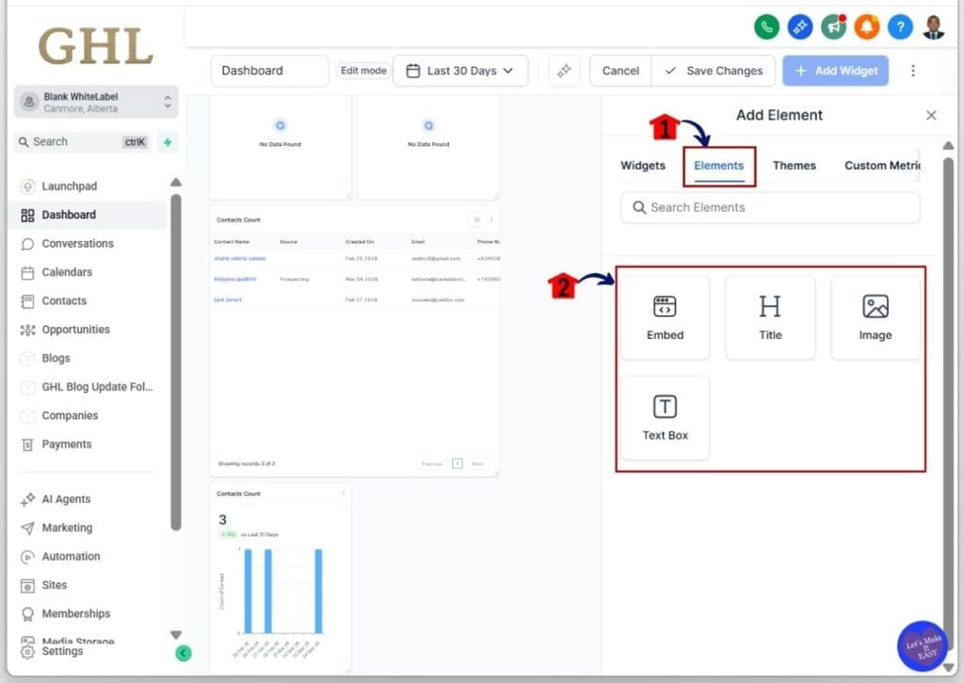Toggle Edit mode on the dashboard
The width and height of the screenshot is (964, 683).
(x=362, y=70)
